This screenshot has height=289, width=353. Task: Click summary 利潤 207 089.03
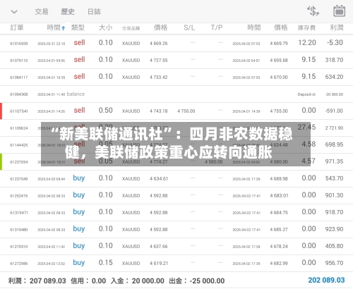37,281
